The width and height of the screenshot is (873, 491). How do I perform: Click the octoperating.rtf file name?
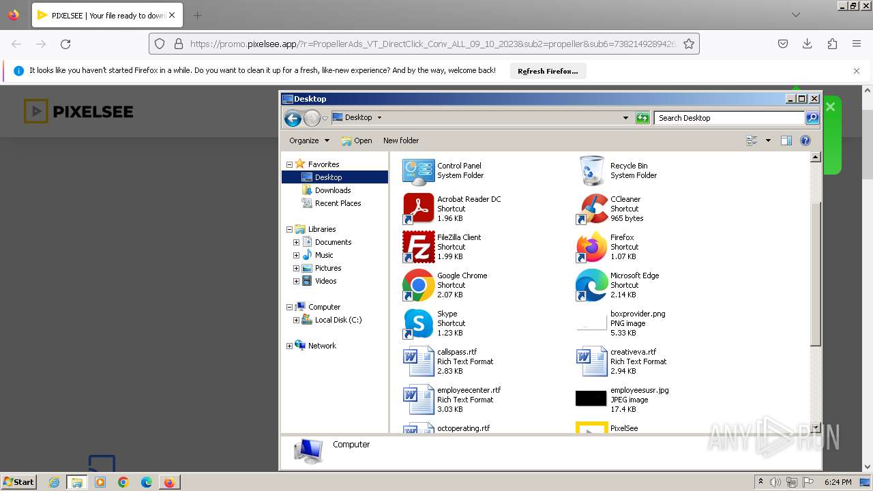(464, 428)
